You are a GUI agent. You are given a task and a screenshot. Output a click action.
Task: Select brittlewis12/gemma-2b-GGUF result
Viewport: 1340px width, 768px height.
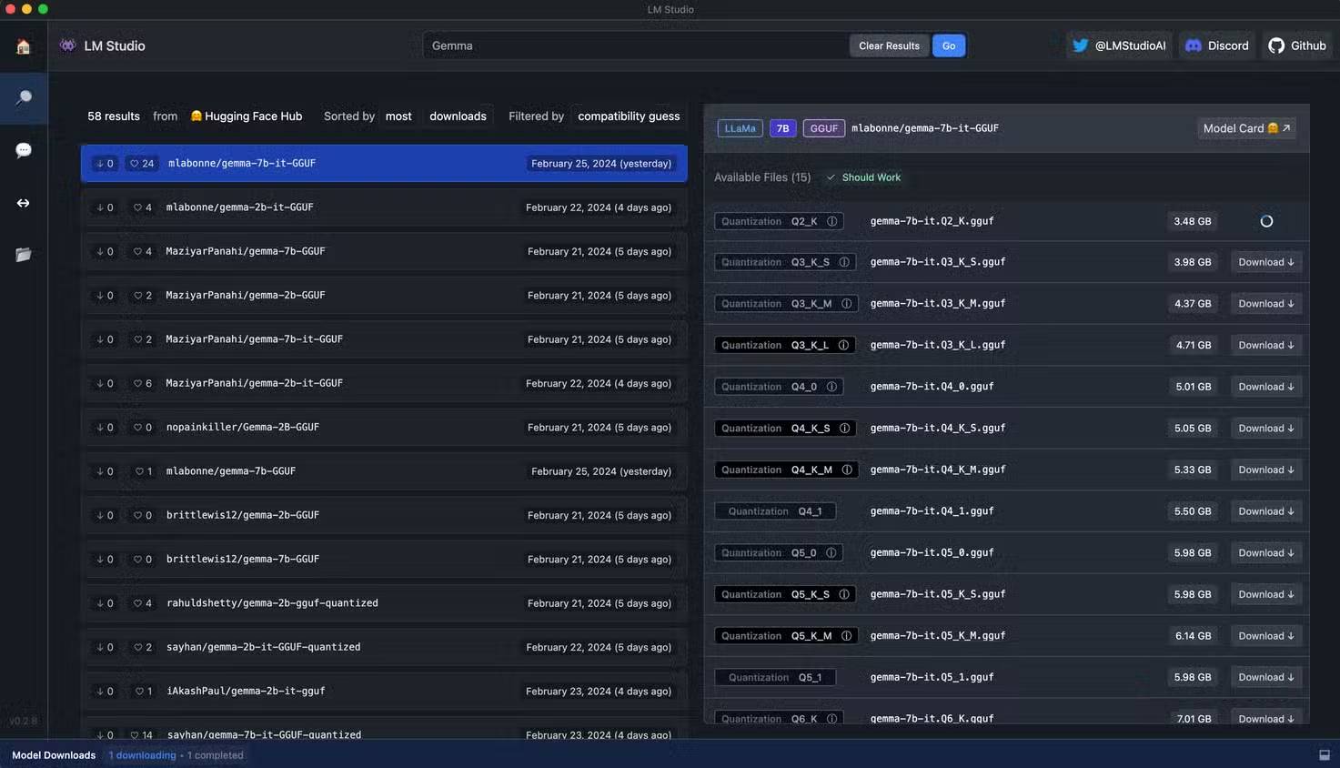(x=384, y=515)
